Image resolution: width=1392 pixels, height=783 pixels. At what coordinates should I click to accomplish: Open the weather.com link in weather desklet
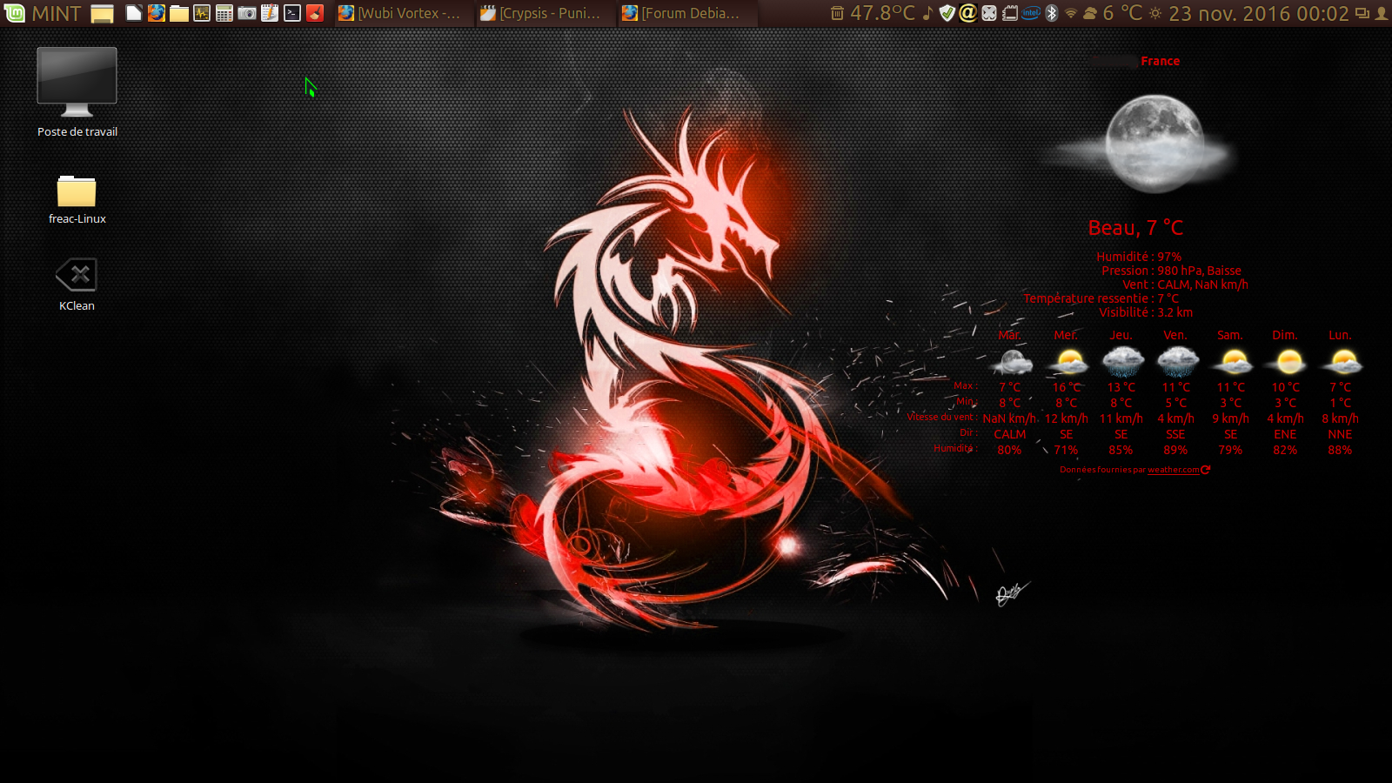(1173, 470)
